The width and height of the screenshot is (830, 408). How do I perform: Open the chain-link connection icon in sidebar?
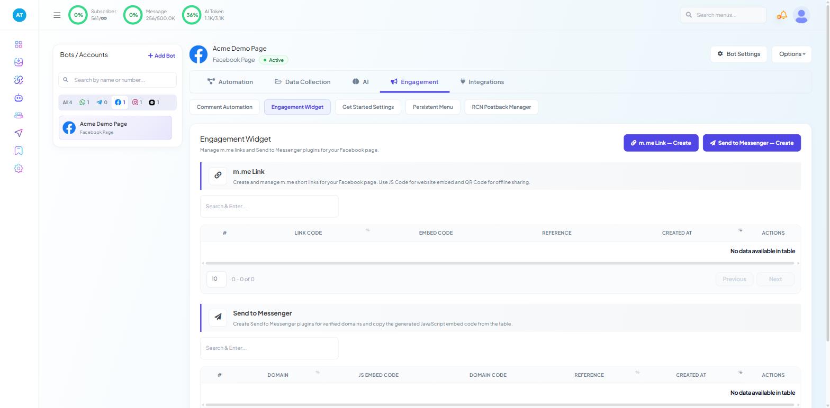pyautogui.click(x=19, y=80)
